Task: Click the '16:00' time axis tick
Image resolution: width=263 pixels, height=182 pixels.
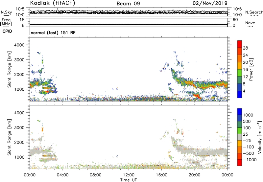Action: pos(161,175)
